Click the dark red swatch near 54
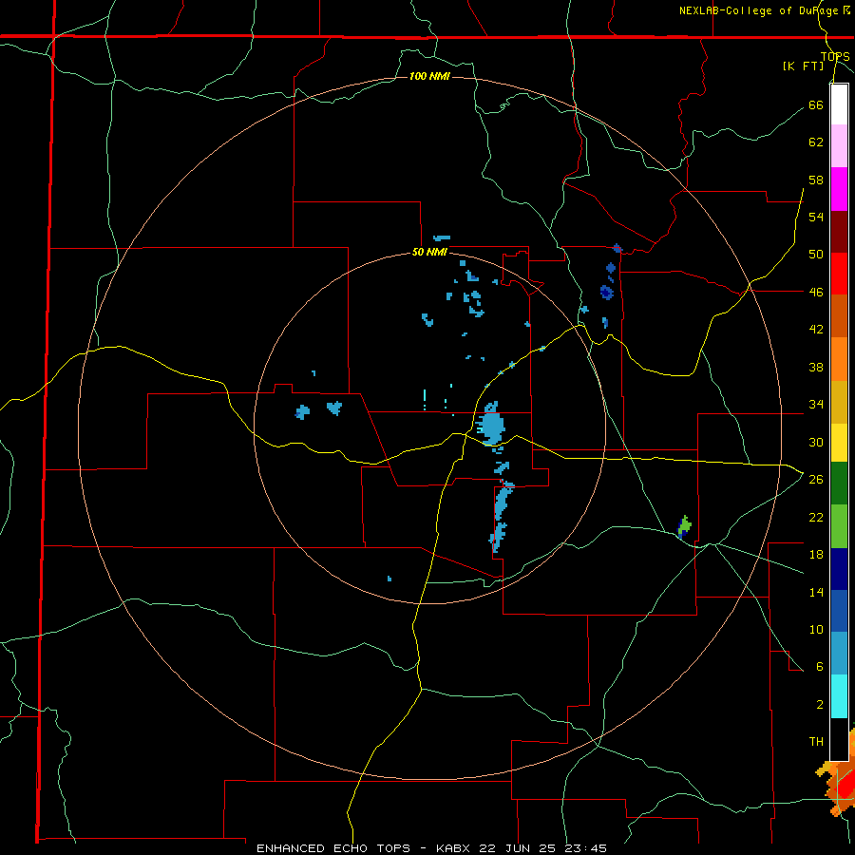The height and width of the screenshot is (855, 855). [839, 232]
